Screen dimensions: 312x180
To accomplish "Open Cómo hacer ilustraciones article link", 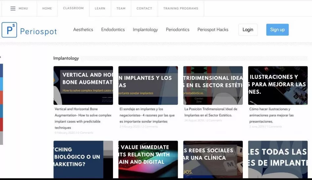I will 271,115.
